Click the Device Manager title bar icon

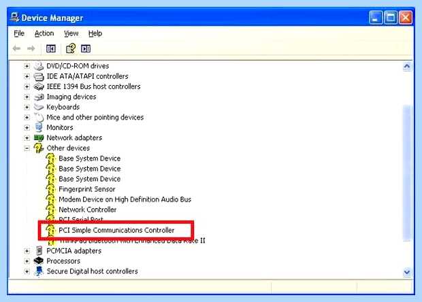[x=14, y=18]
